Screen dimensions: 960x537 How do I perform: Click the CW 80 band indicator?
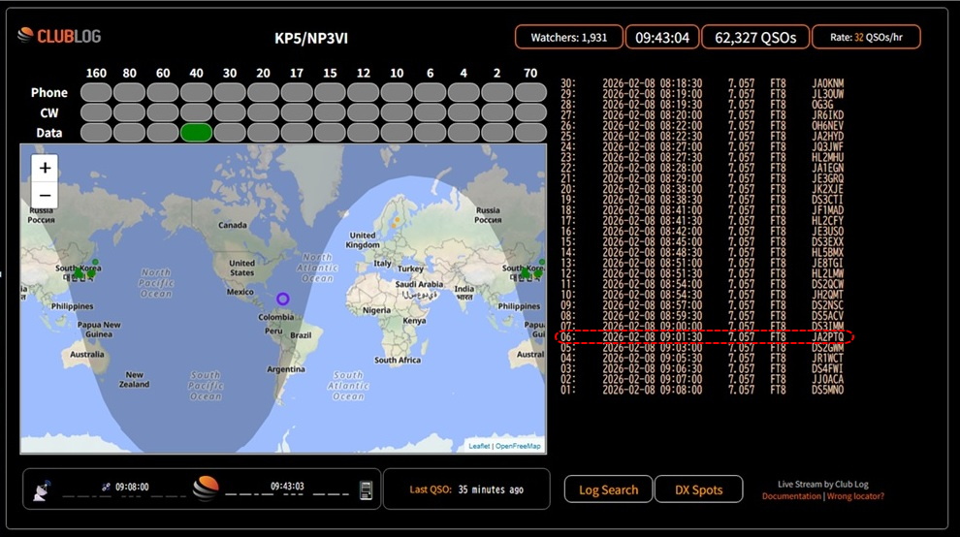[130, 112]
